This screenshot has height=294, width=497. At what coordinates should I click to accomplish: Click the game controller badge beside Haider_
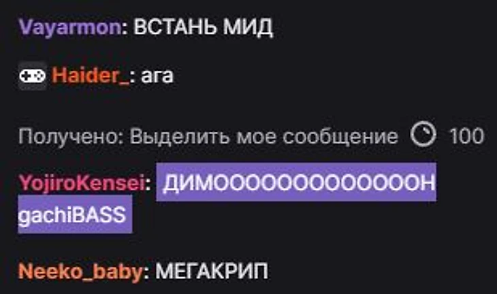point(32,76)
